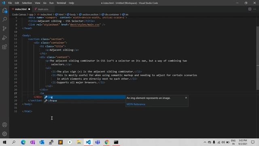Open Outlook from taskbar

coord(42,142)
